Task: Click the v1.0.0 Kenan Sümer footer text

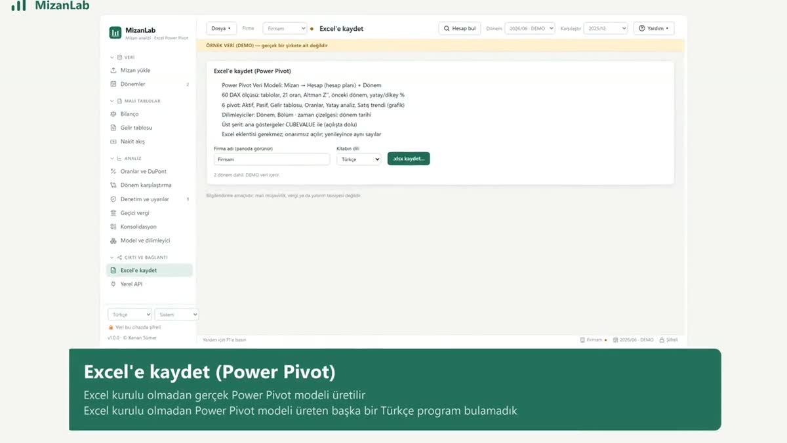Action: coord(132,337)
